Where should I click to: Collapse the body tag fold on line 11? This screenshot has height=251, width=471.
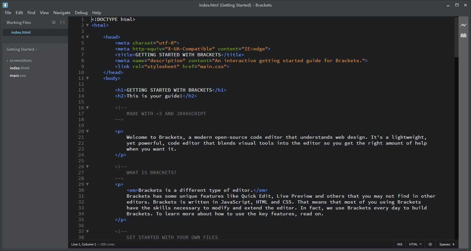pos(87,78)
